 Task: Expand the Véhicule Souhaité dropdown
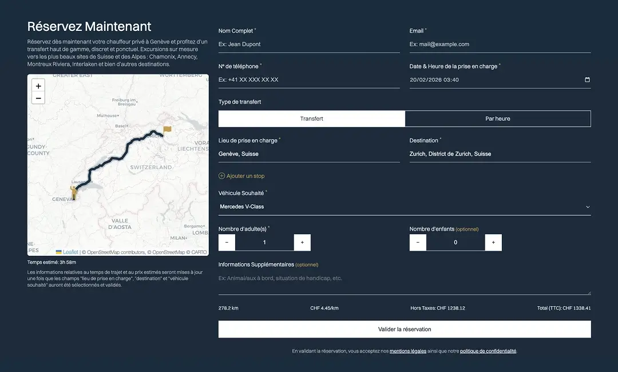click(404, 207)
